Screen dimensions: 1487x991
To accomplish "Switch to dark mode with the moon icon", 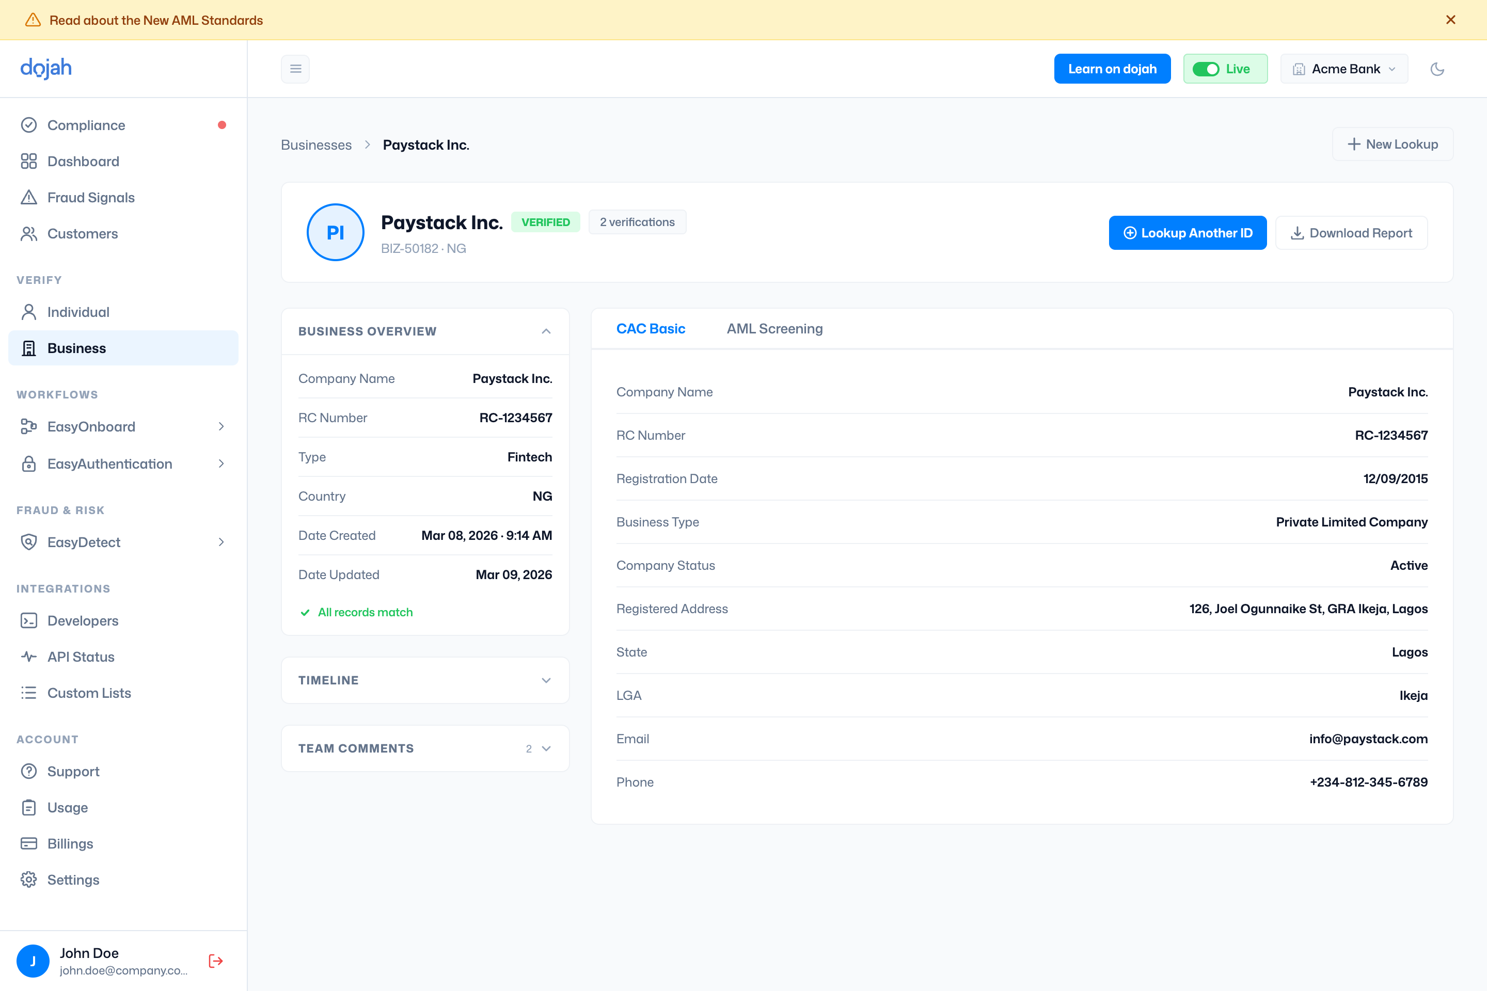I will (1437, 69).
